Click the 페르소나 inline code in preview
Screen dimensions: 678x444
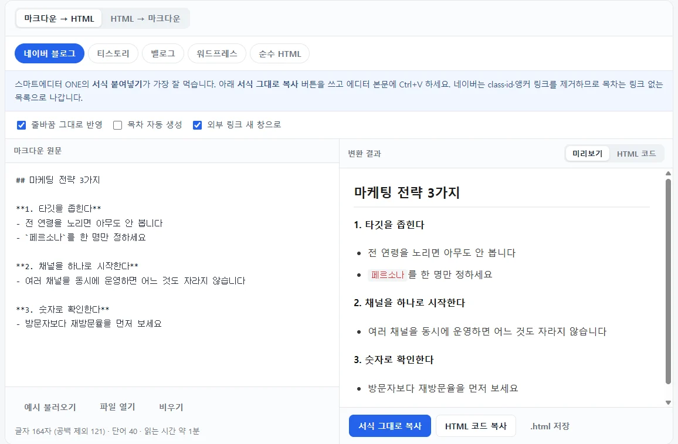(388, 274)
